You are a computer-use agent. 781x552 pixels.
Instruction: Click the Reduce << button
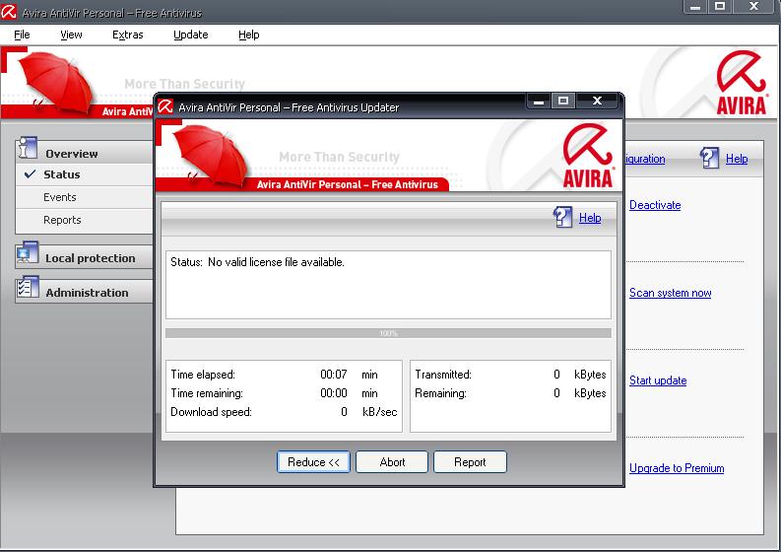coord(313,462)
